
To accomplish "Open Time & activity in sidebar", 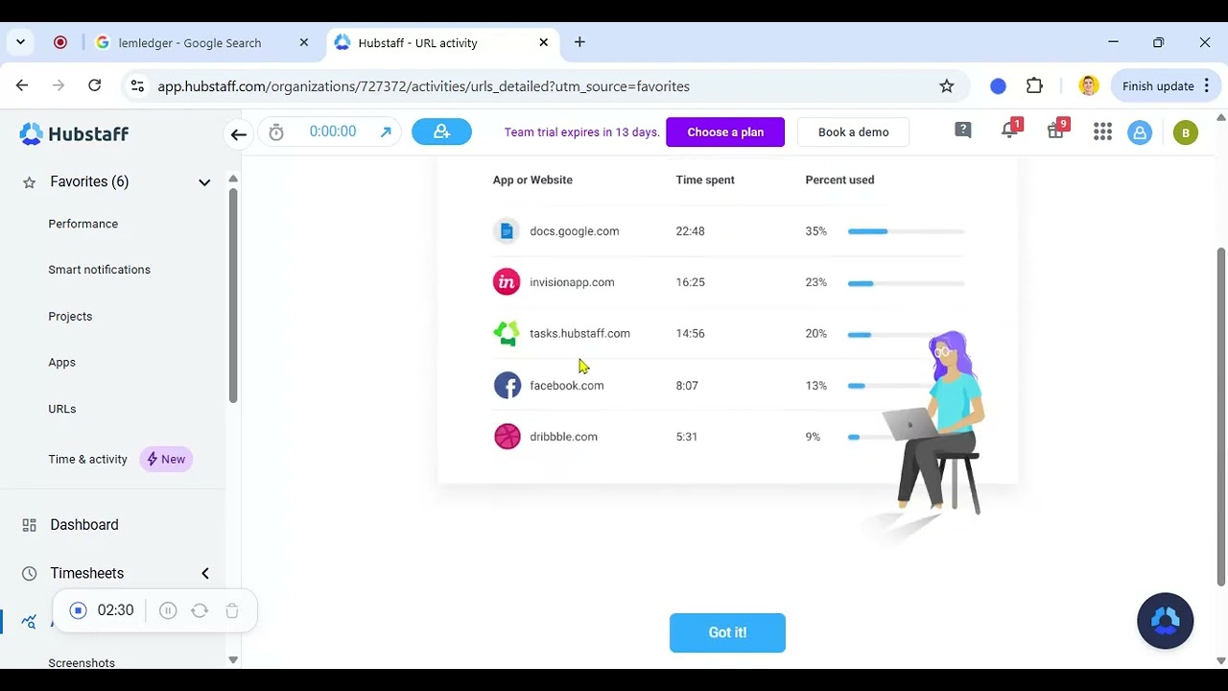I will pos(88,459).
